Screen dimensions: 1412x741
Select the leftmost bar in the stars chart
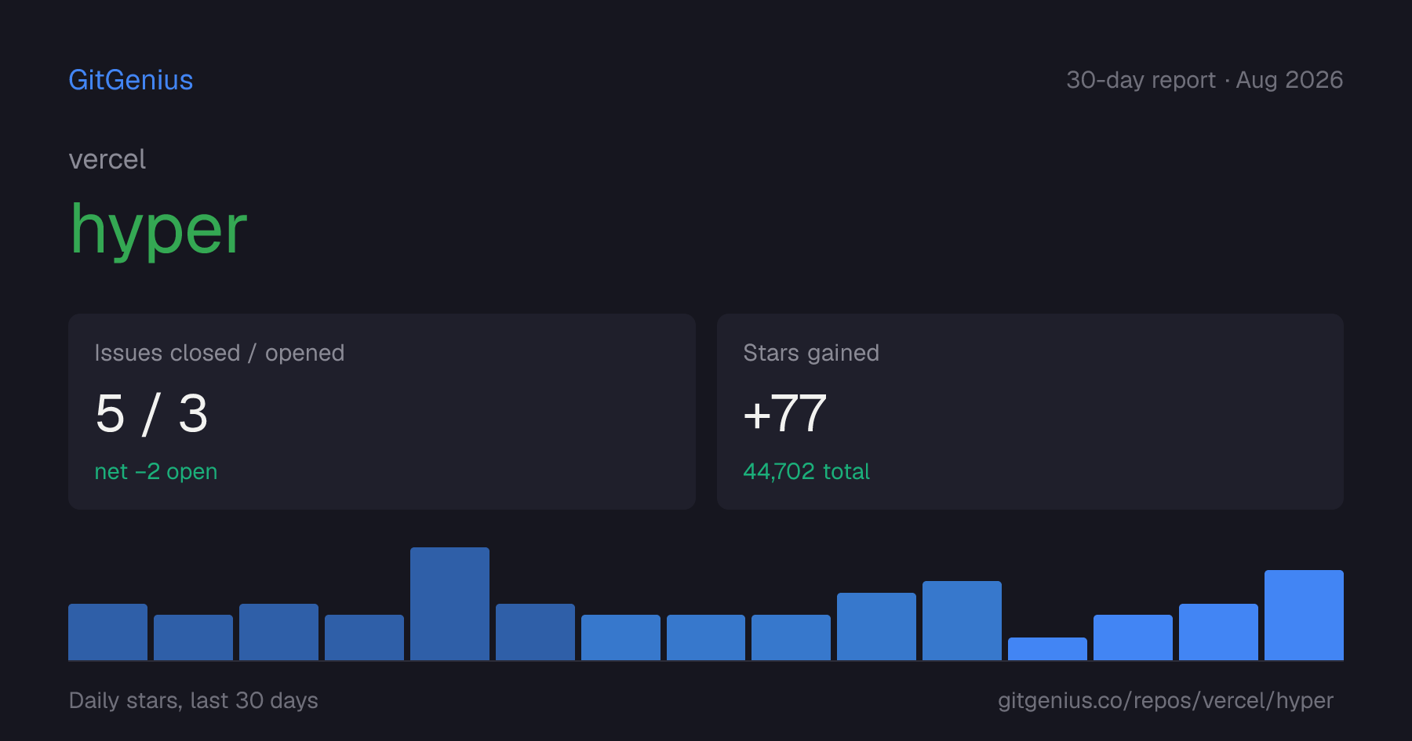[x=107, y=632]
